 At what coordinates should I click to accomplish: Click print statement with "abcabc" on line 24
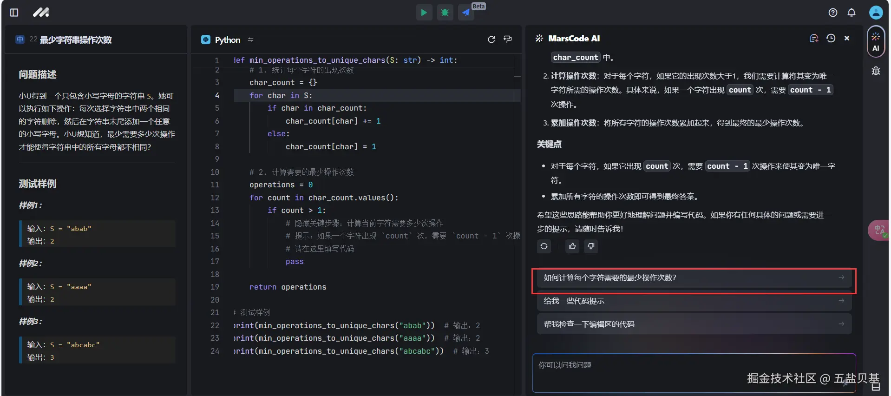tap(339, 351)
